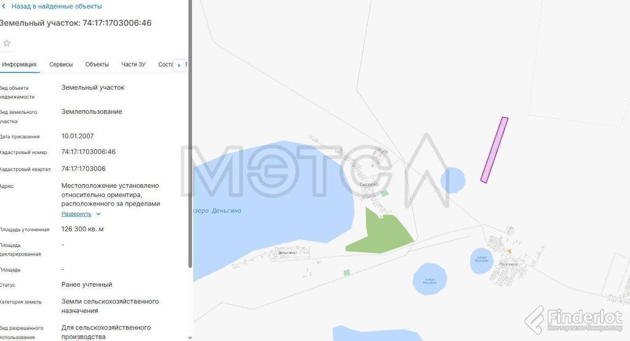Screen dimensions: 630x341
Task: Click chevron icon next to Развернуть
Action: tap(98, 214)
